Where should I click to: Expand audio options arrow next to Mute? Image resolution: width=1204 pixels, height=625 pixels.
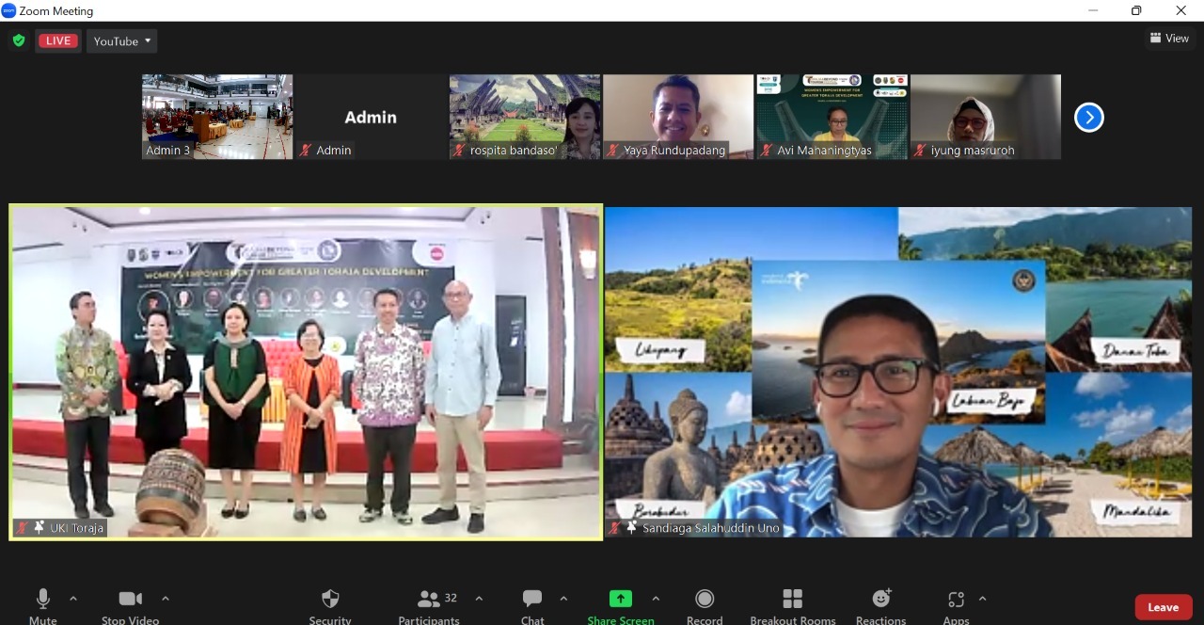(73, 599)
